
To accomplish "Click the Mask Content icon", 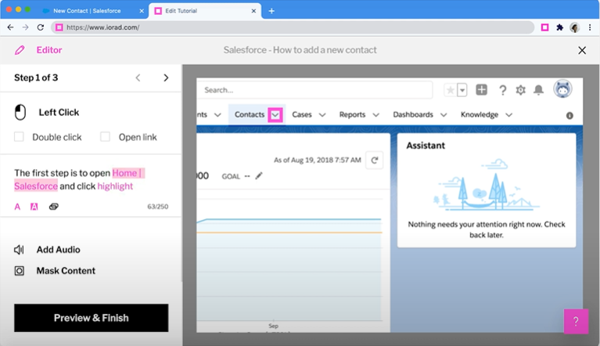I will point(19,271).
